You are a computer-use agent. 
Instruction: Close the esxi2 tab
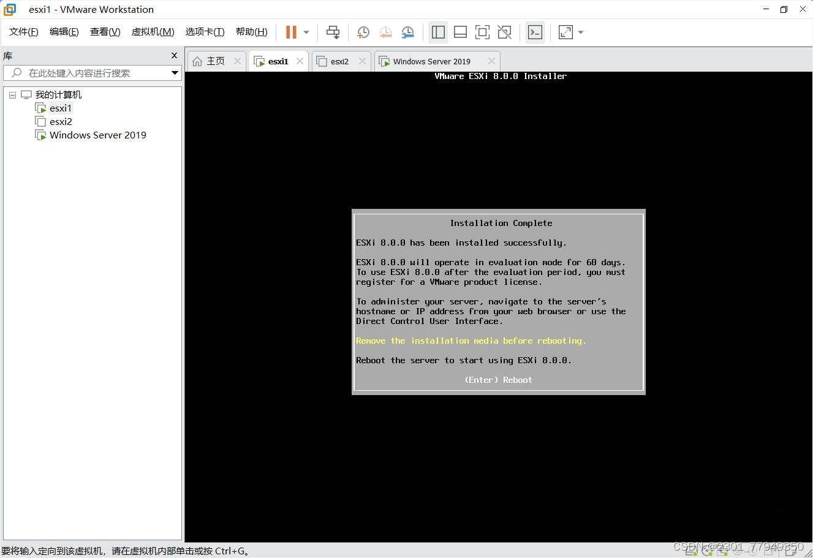click(x=363, y=61)
